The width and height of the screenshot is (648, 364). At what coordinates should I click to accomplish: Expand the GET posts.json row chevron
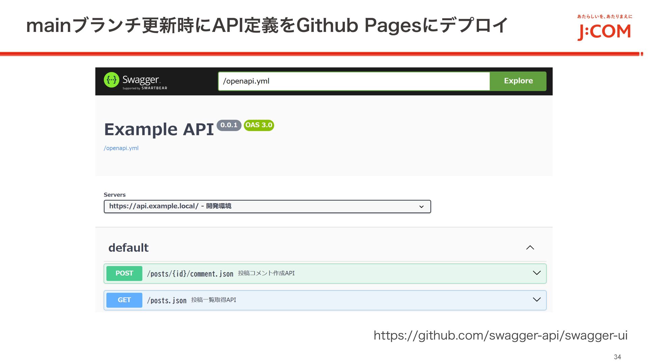point(537,300)
